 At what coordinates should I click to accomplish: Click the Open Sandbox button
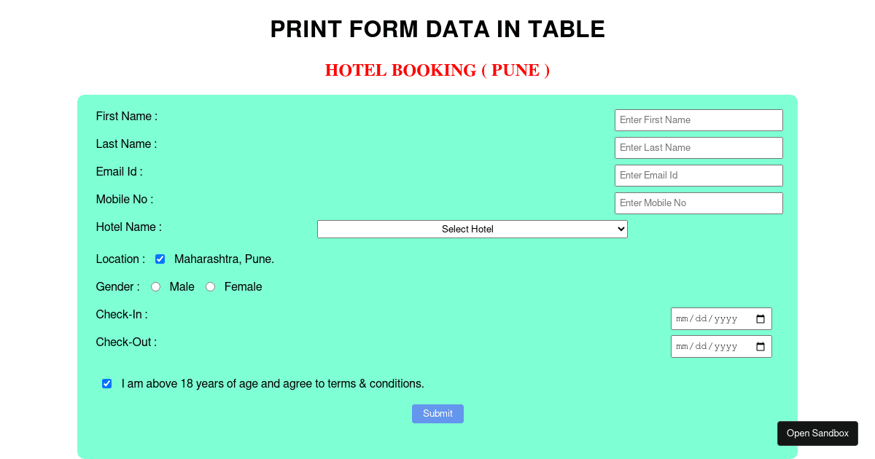817,433
